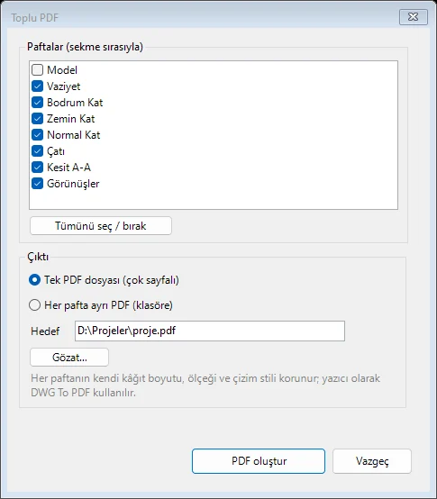Uncheck the Normal Kat checkbox
The height and width of the screenshot is (499, 437).
37,135
